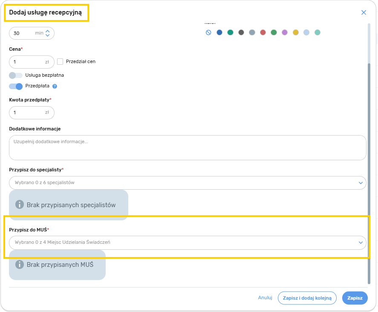
Task: Click the Kwota przedpłaty amount field
Action: (x=28, y=113)
